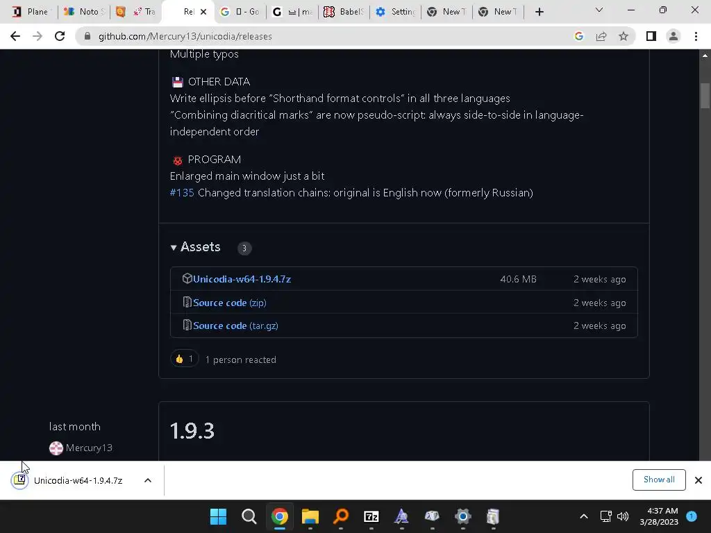Download Source code (tar.gz)

coord(235,326)
